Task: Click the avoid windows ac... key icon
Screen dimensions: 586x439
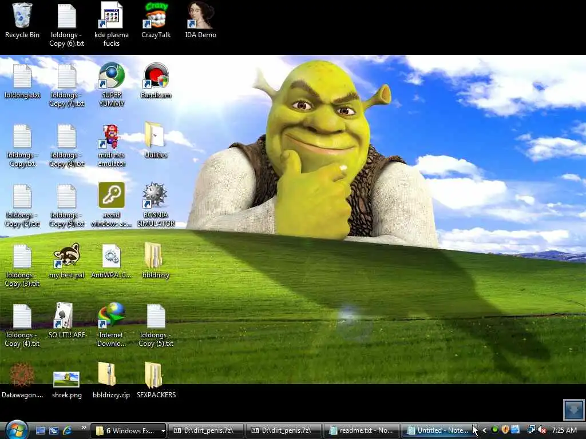Action: tap(112, 195)
